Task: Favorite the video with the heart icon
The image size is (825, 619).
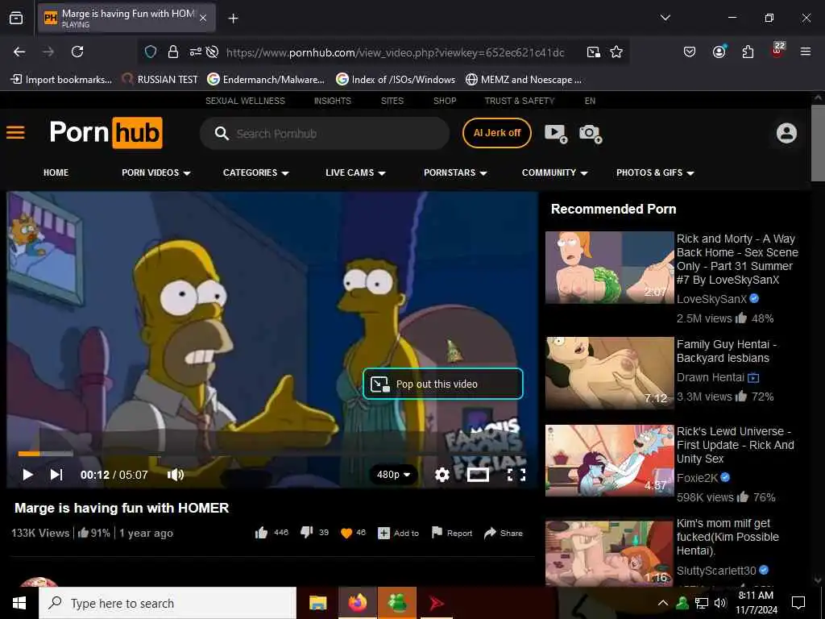Action: (x=346, y=533)
